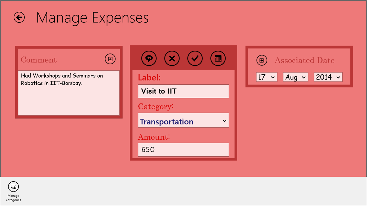
Task: Expand the Transportation category dropdown
Action: point(183,120)
